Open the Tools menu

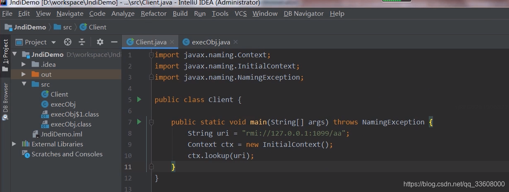pos(220,14)
